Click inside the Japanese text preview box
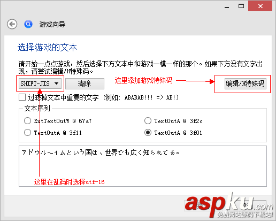Image resolution: width=276 pixels, height=221 pixels. point(143,166)
